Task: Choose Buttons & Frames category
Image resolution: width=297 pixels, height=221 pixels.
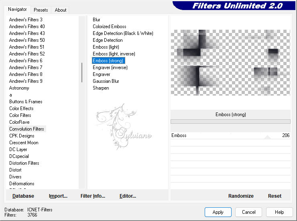Action: 26,102
